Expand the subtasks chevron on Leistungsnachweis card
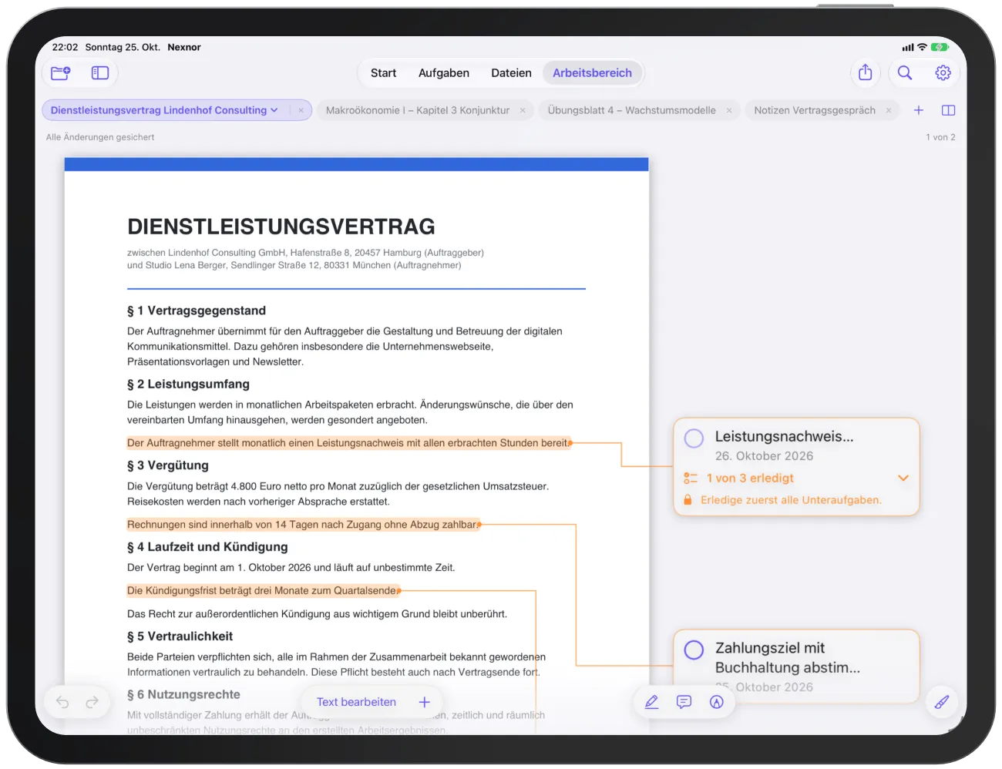This screenshot has width=1002, height=769. [x=903, y=478]
